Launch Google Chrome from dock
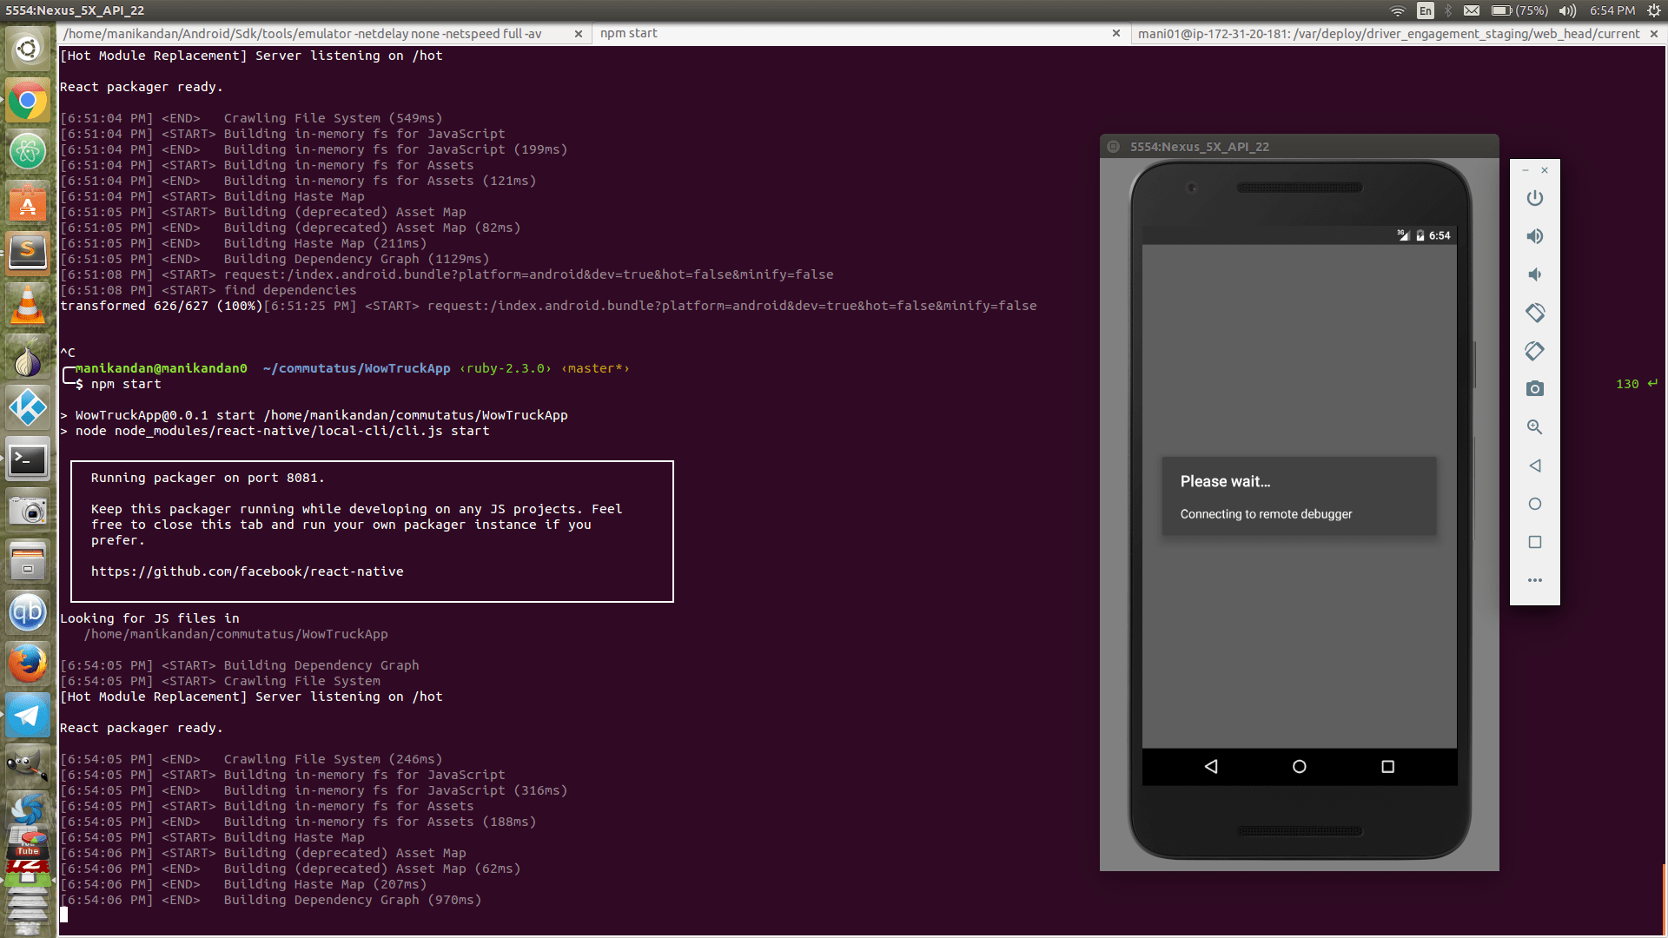 coord(28,101)
